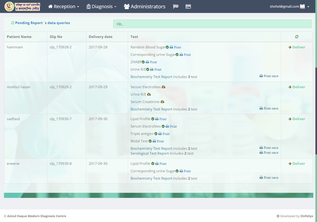Click the slip number search field

[212, 24]
